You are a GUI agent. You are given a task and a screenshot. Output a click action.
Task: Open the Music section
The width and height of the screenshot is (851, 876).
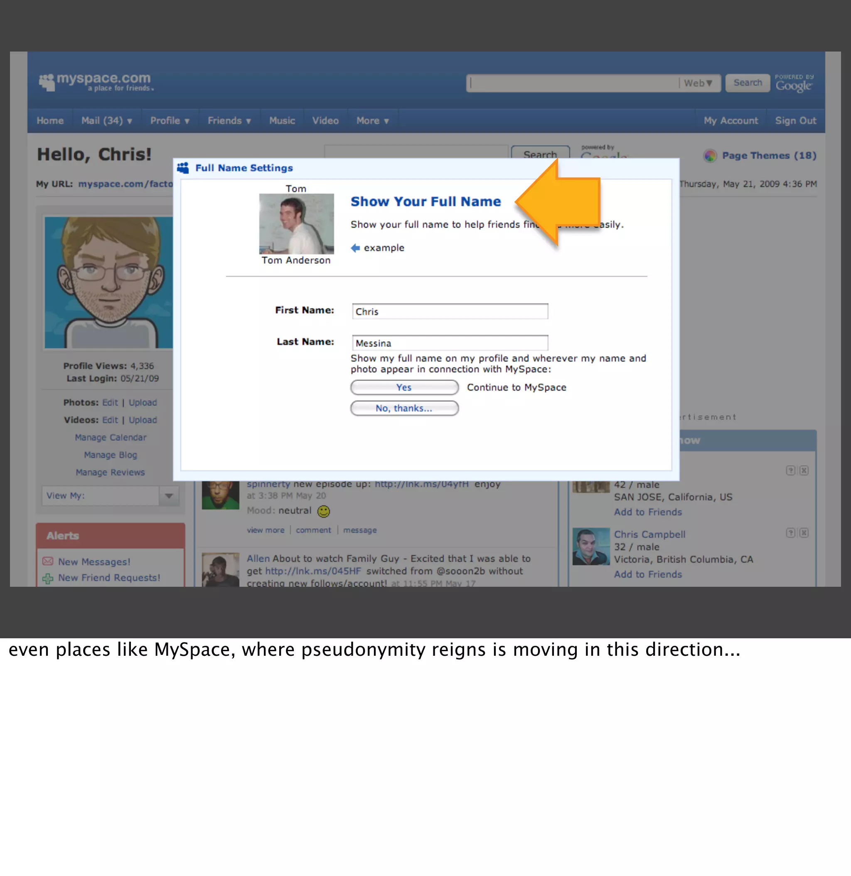click(x=282, y=121)
